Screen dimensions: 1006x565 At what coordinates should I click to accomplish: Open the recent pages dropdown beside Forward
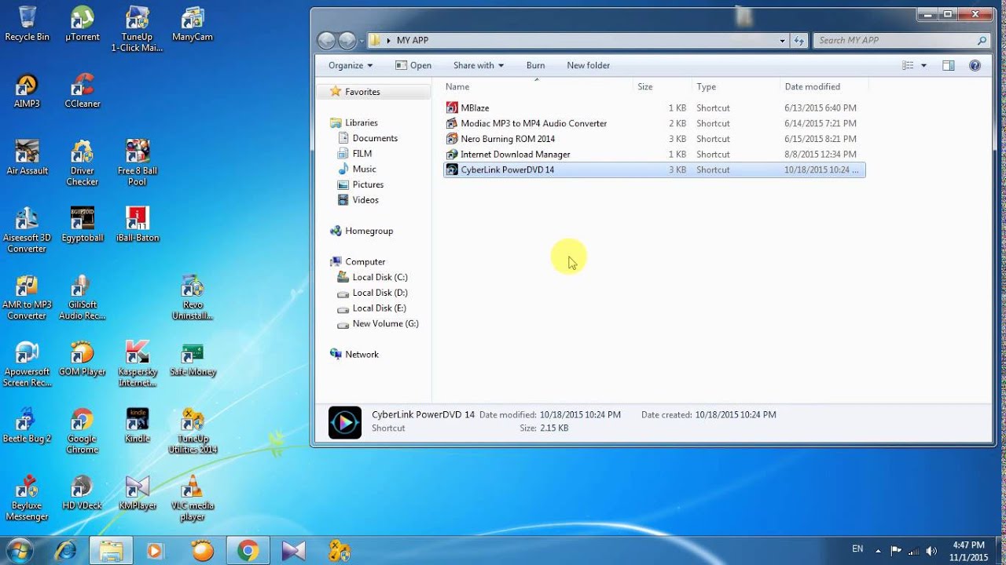pyautogui.click(x=362, y=40)
